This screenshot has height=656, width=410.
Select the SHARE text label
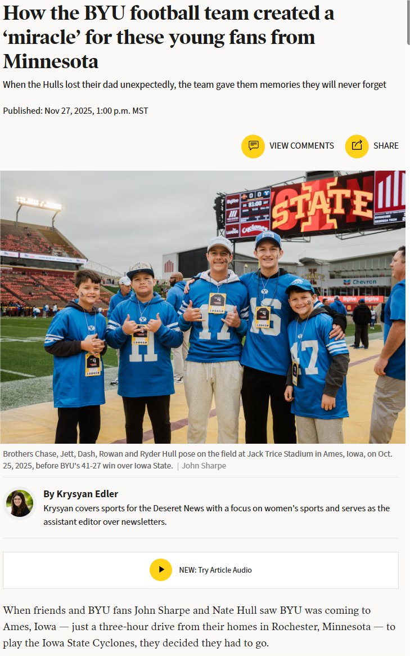click(386, 146)
